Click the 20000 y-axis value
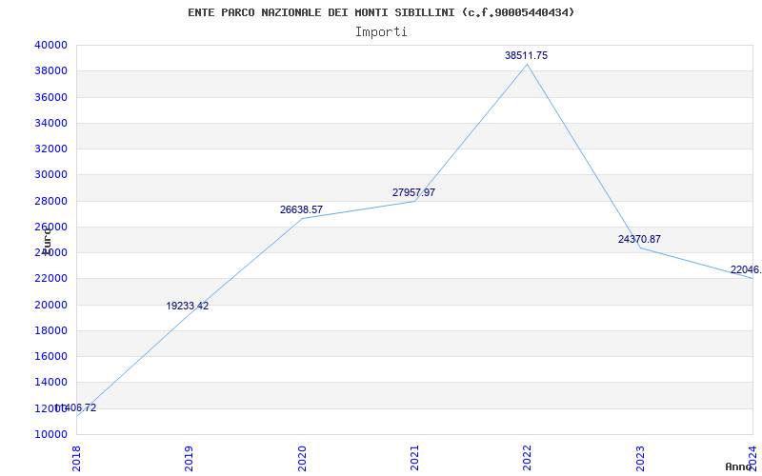This screenshot has height=476, width=762. pyautogui.click(x=50, y=305)
